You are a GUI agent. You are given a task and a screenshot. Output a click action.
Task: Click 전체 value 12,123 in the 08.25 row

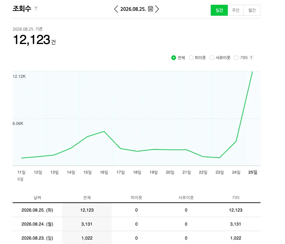tap(87, 210)
